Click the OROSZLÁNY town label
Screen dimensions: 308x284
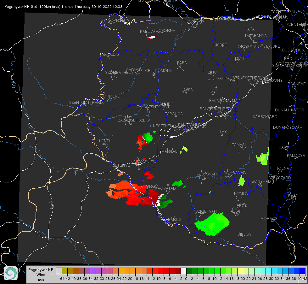(x=250, y=47)
